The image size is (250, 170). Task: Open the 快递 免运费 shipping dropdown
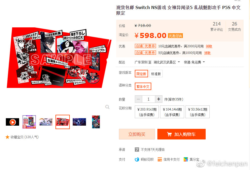pyautogui.click(x=194, y=62)
